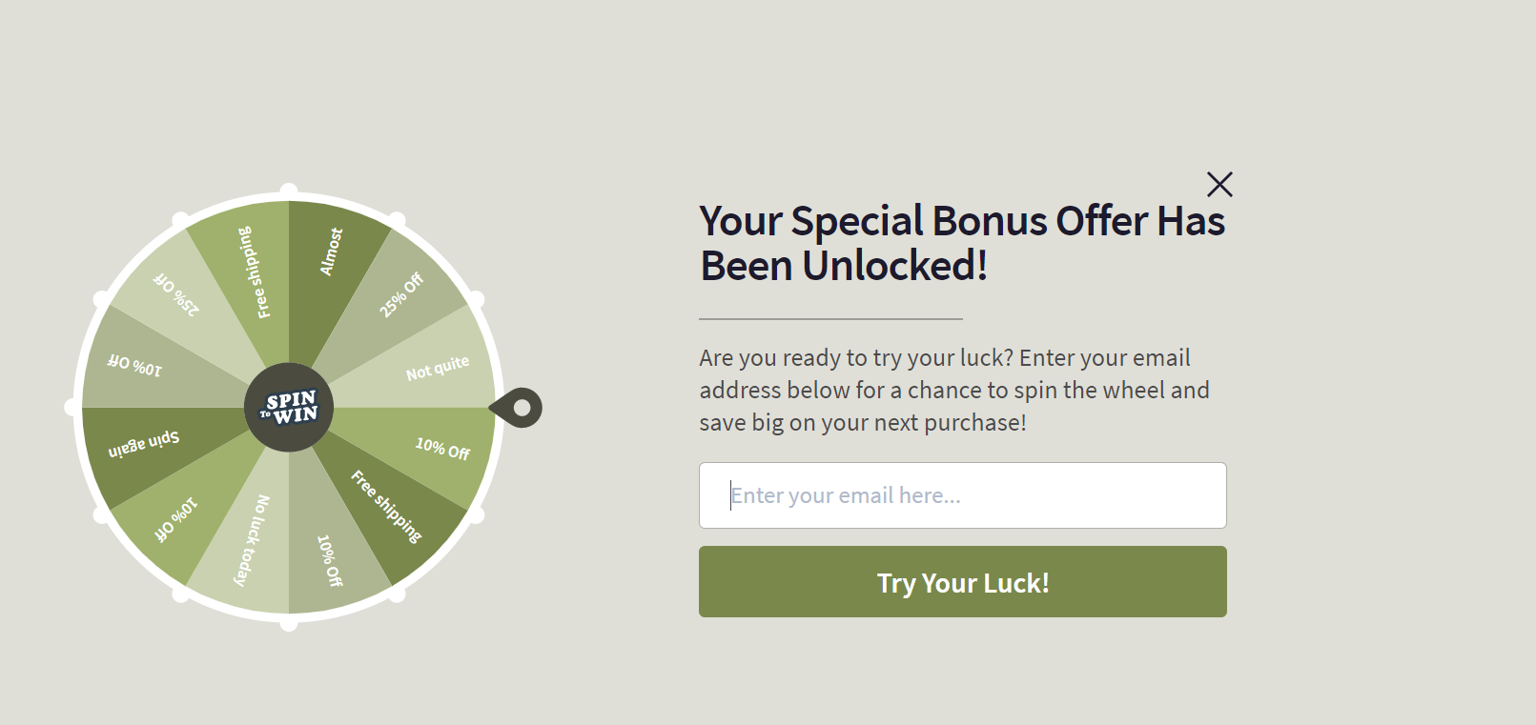Select the No luck today segment

[252, 540]
